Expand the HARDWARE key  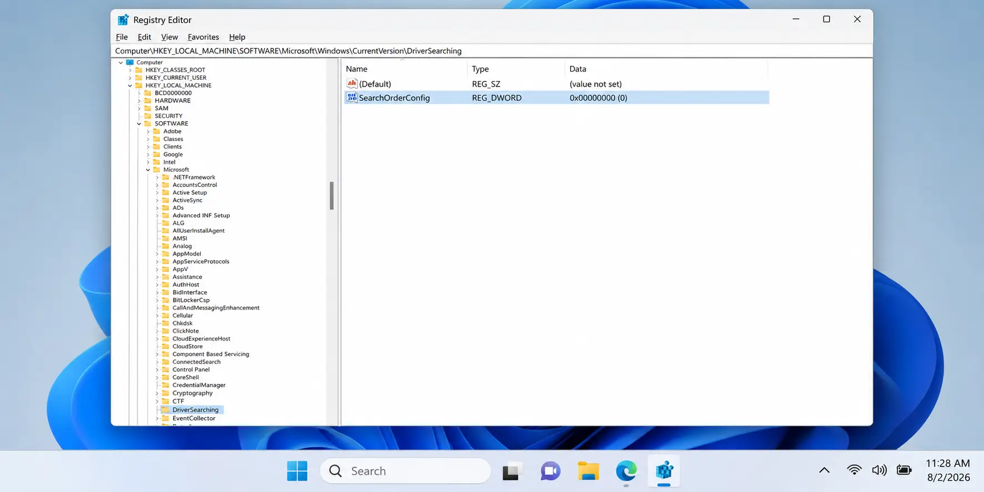click(x=139, y=101)
